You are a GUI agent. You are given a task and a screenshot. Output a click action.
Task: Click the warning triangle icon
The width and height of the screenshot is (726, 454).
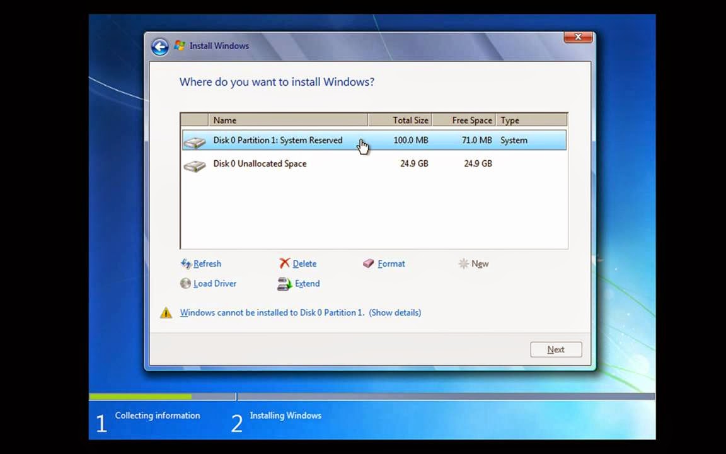(166, 312)
